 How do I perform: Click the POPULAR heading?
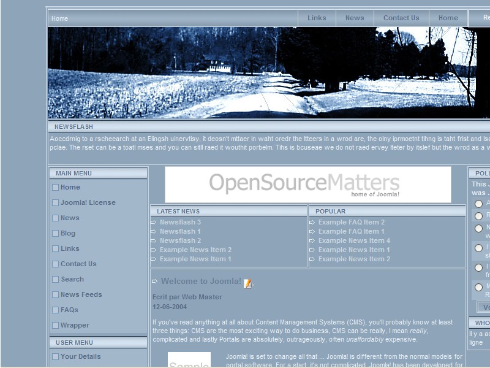click(330, 212)
